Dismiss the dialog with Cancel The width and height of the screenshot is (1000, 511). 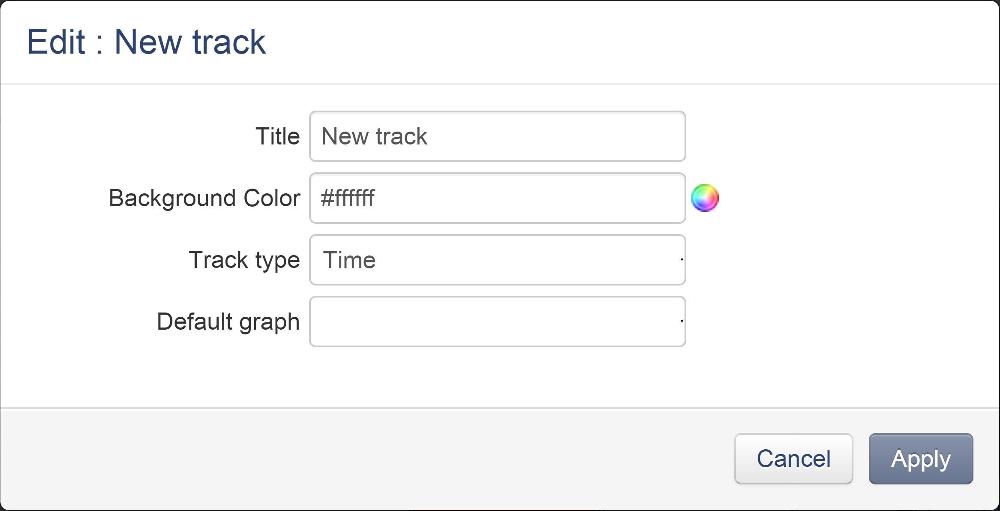pos(793,458)
